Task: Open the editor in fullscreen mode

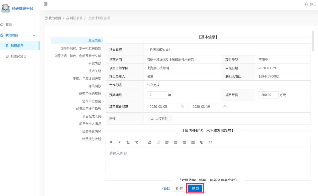Action: 210,142
